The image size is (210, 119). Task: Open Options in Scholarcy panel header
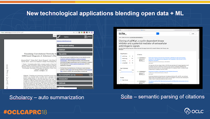(x=66, y=37)
